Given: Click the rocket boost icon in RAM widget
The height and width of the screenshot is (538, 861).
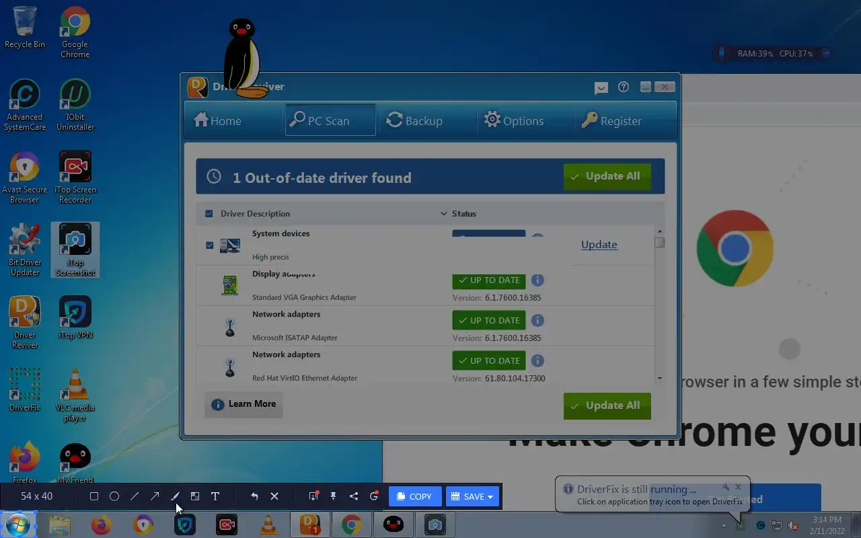Looking at the screenshot, I should coord(722,53).
